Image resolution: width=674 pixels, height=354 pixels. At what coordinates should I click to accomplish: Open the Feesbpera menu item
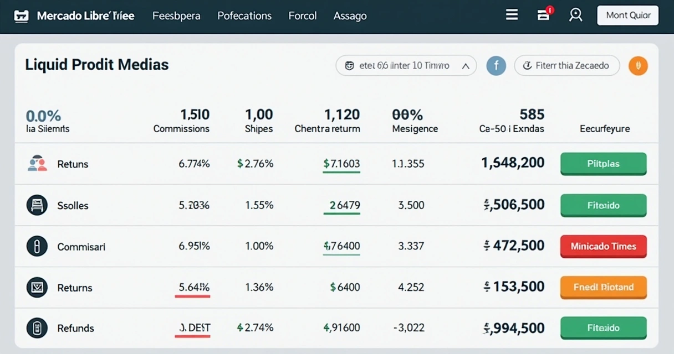176,15
